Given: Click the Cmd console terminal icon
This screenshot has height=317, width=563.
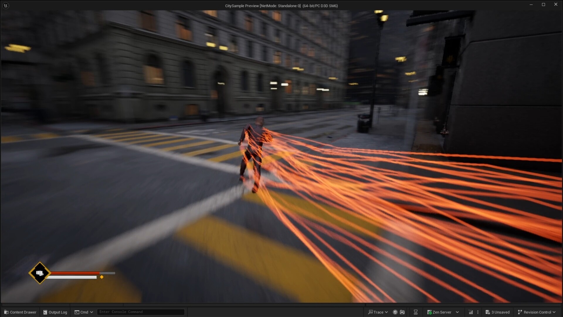Looking at the screenshot, I should coord(77,312).
